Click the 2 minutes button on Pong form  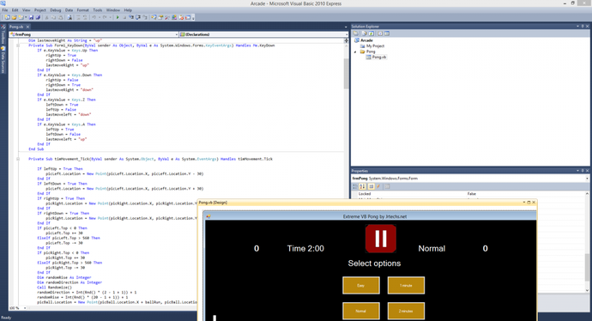click(x=406, y=311)
